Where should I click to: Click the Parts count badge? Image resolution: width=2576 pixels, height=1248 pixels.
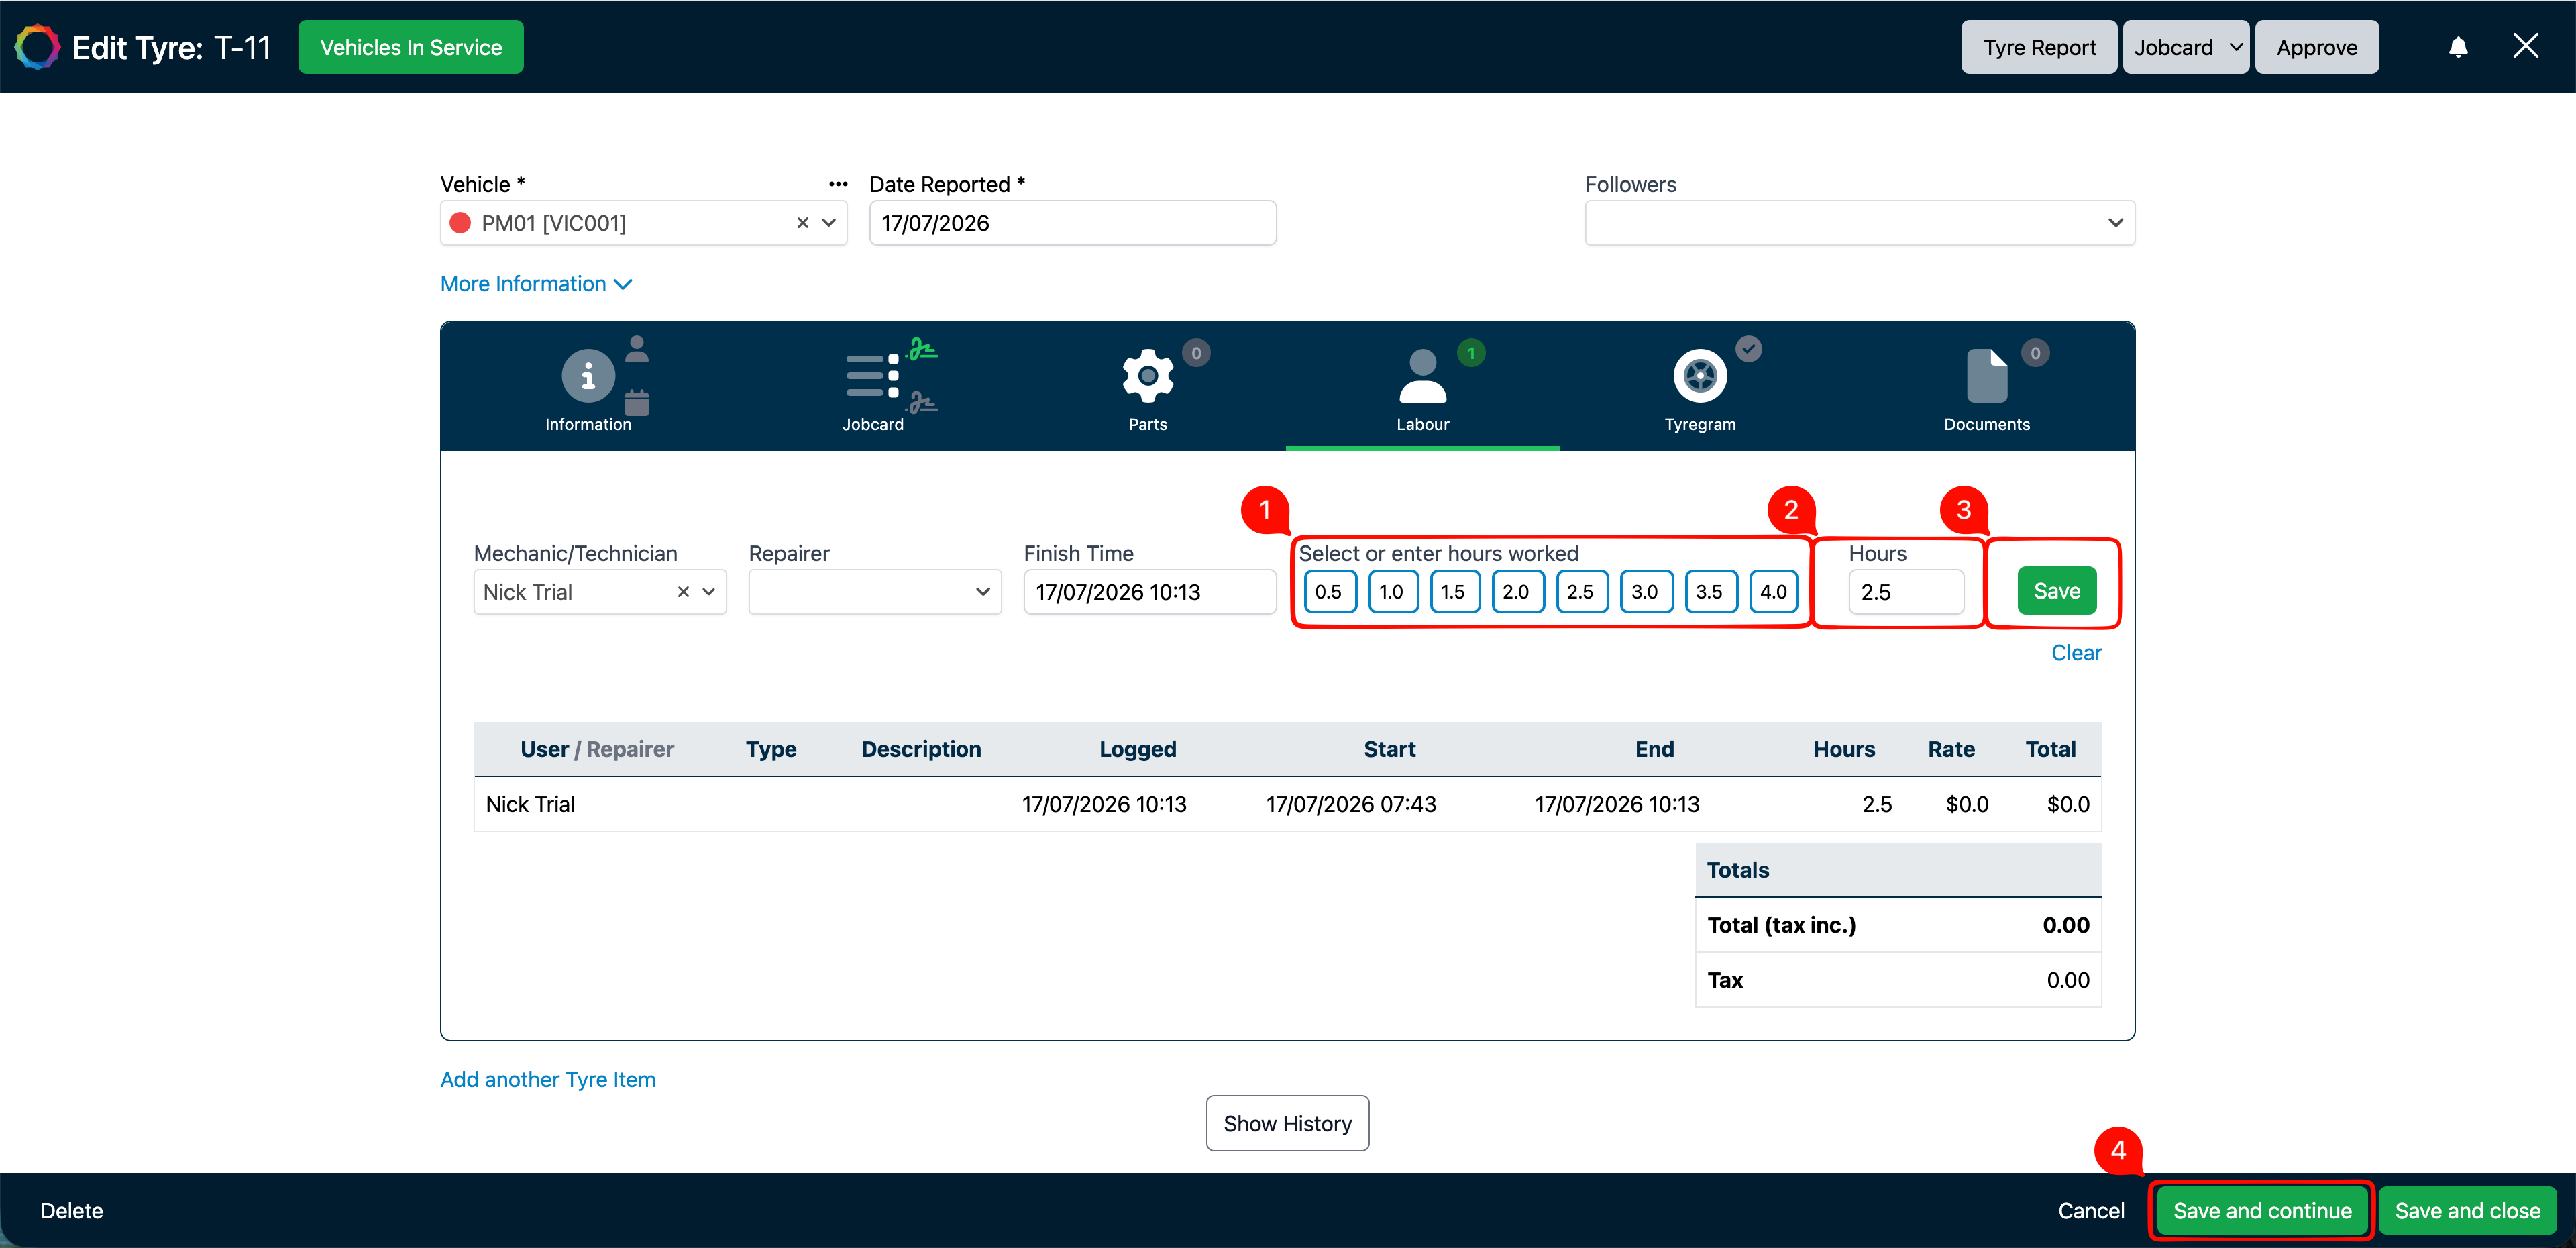pyautogui.click(x=1196, y=353)
